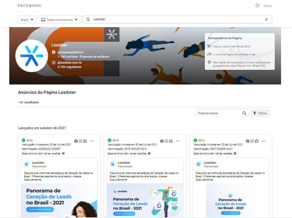Click the Facebook logo in the header

coord(29,6)
